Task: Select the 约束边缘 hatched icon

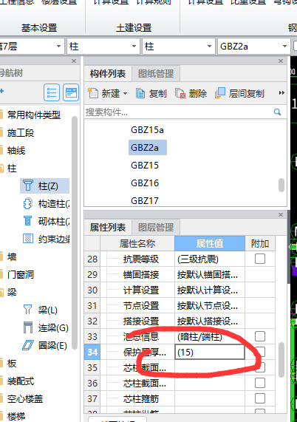Action: 28,239
